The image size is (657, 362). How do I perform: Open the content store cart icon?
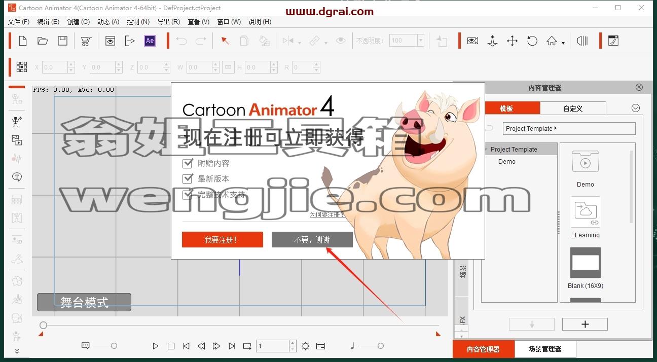86,41
